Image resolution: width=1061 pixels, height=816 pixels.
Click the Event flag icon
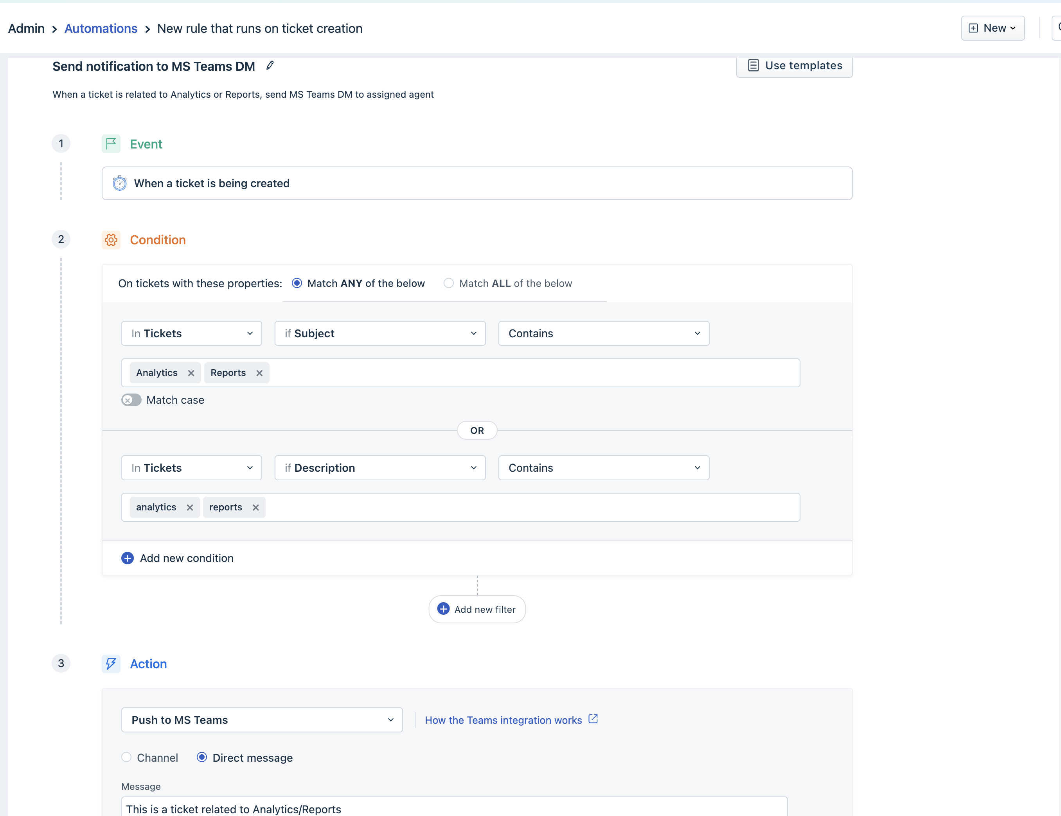pyautogui.click(x=111, y=144)
